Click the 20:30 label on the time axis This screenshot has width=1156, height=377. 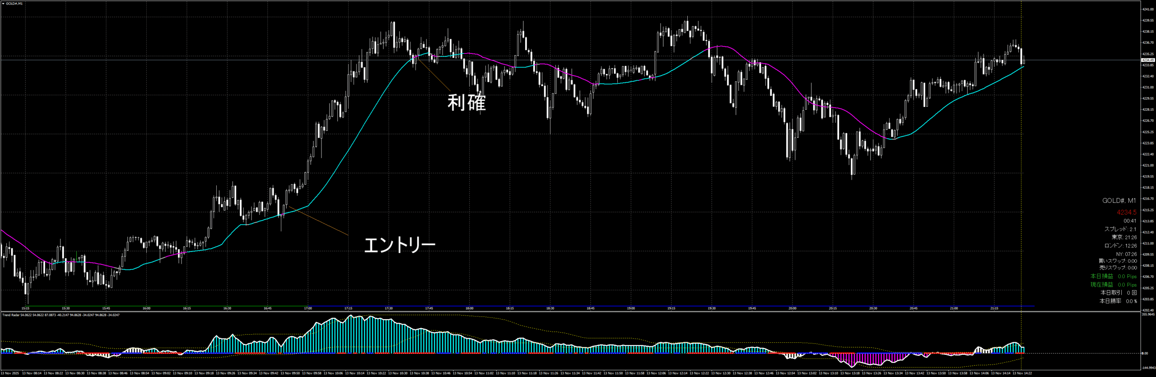click(873, 308)
